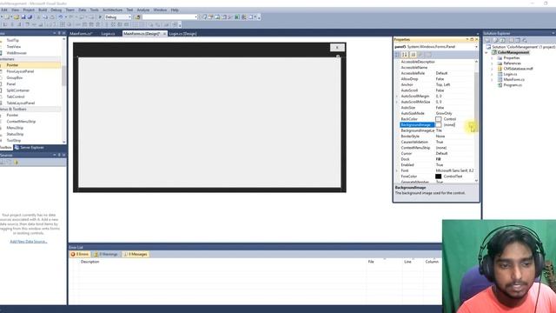Click the WebBrowser control icon in the Toolbox

pos(1,53)
